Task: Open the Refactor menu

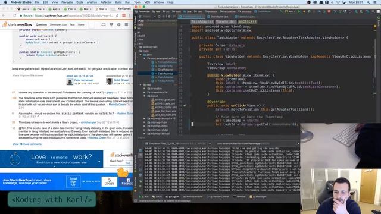Action: pyautogui.click(x=106, y=2)
